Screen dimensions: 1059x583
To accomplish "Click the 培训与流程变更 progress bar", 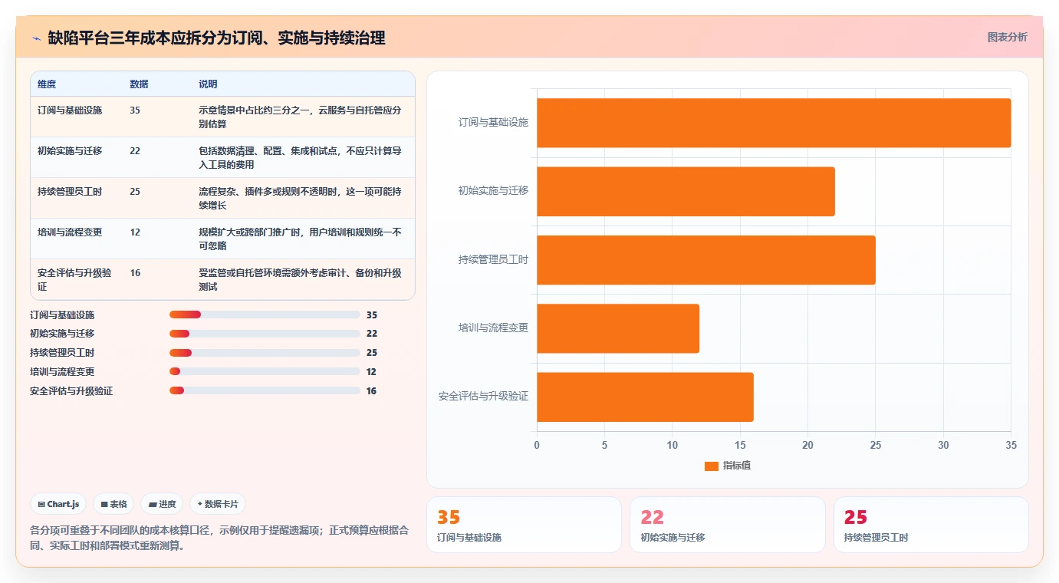I will [x=265, y=372].
